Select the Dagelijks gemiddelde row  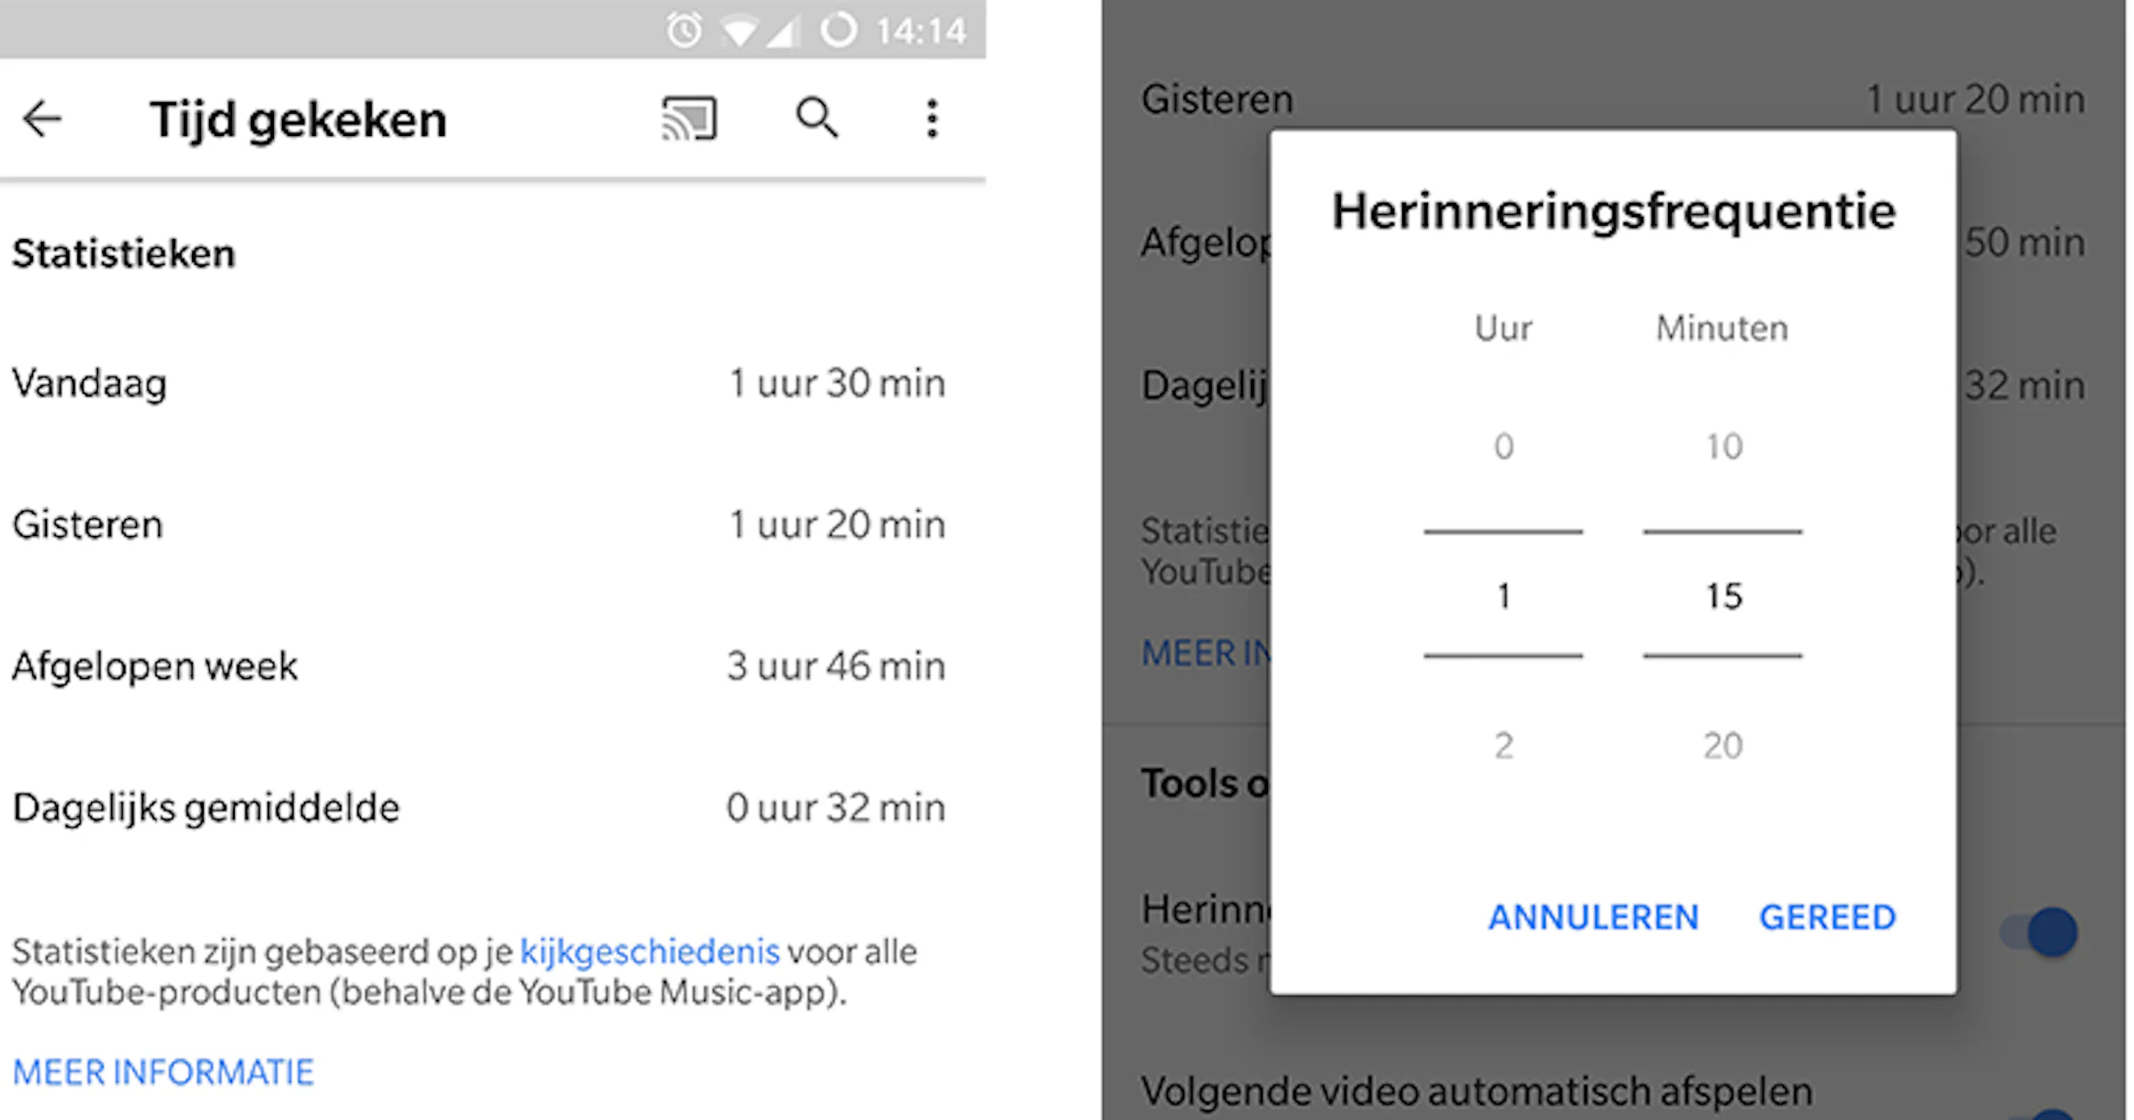[x=479, y=808]
